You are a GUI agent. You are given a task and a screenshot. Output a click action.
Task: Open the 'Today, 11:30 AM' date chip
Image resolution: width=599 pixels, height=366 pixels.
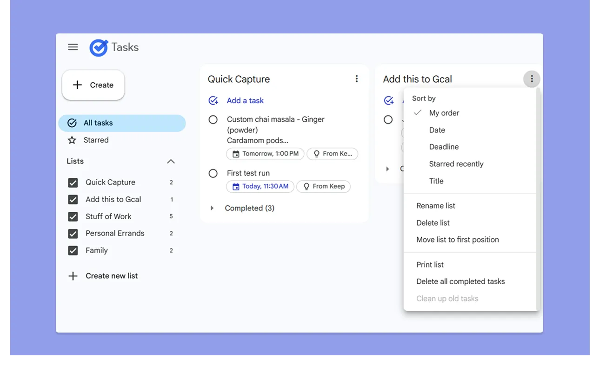(x=260, y=186)
